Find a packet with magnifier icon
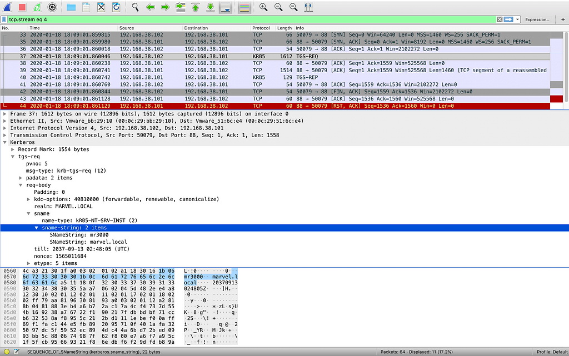Screen dimensions: 569x356 point(135,7)
